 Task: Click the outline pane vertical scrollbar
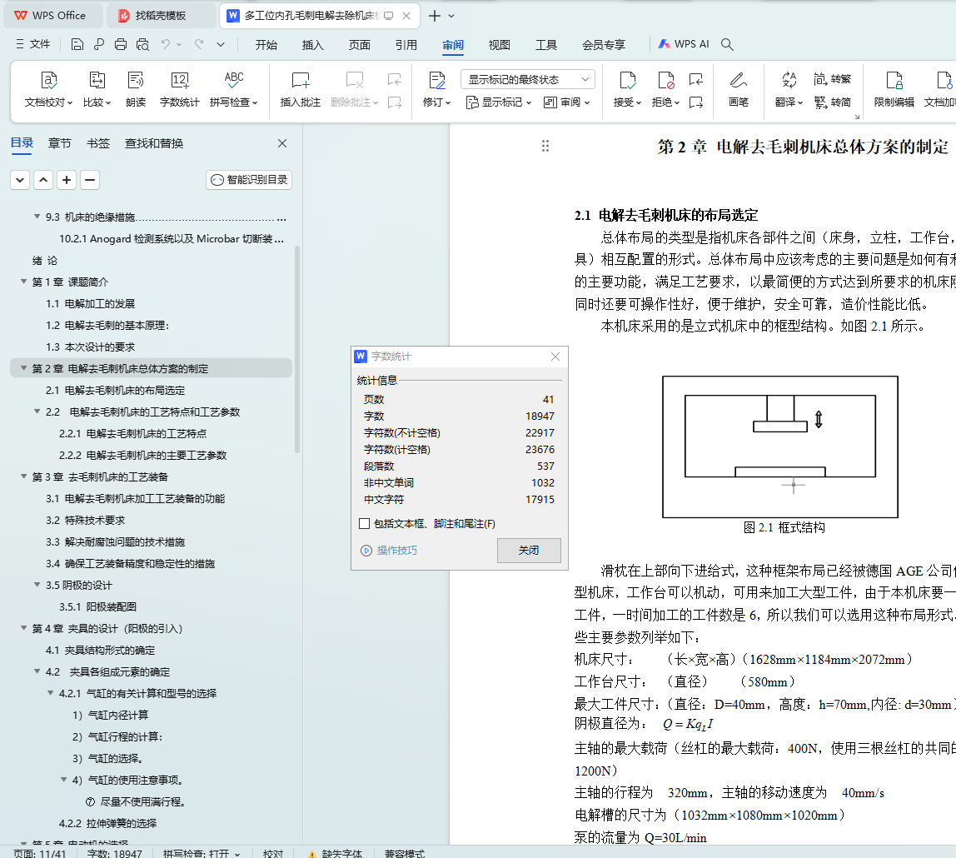[297, 349]
